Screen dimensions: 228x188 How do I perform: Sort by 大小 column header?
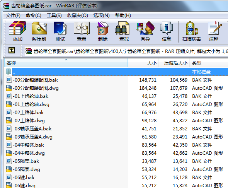pos(143,63)
